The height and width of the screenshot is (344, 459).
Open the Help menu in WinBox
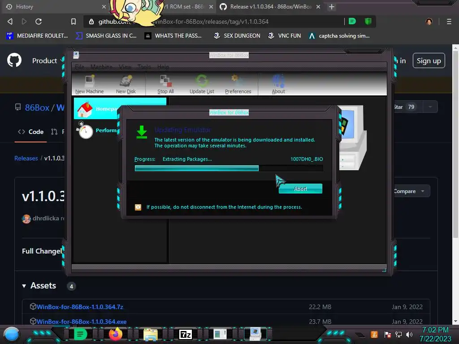point(163,67)
